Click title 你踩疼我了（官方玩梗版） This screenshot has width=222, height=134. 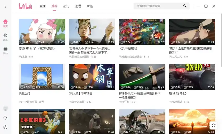[x=37, y=48]
